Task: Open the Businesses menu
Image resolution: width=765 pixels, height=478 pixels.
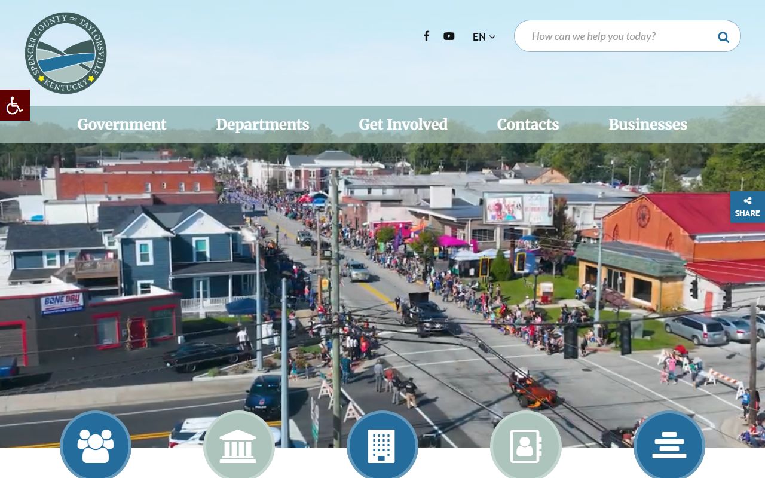Action: coord(648,124)
